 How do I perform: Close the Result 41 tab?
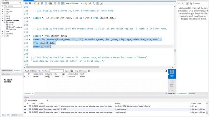tap(33, 94)
